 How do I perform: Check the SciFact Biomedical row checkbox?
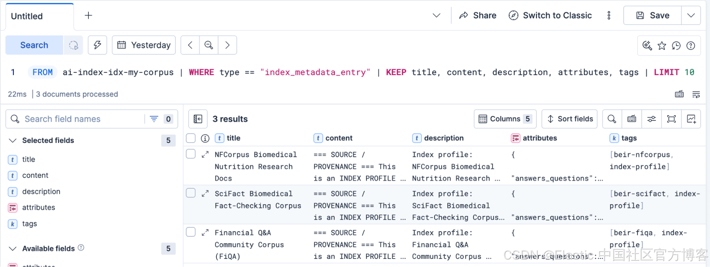[x=191, y=193]
